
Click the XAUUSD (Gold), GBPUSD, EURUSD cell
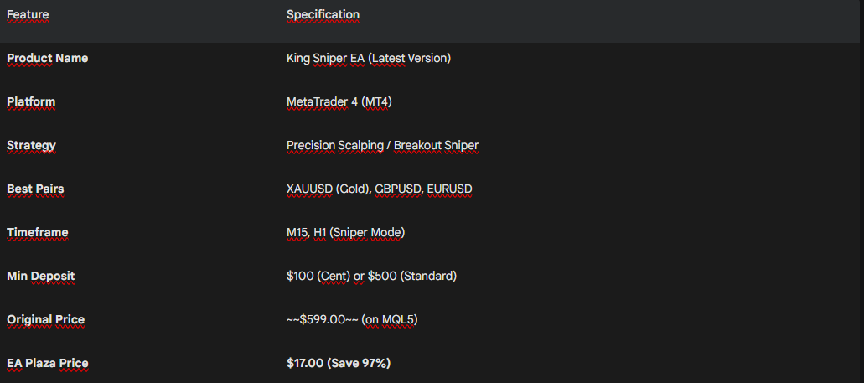point(380,189)
